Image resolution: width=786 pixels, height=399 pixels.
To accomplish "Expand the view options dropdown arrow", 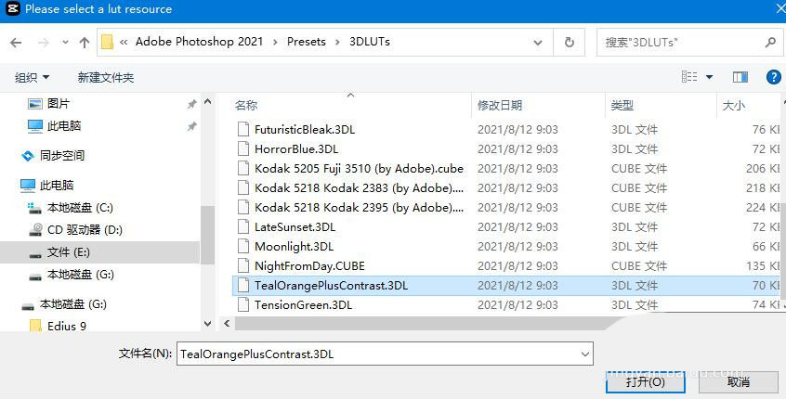I will [x=710, y=77].
